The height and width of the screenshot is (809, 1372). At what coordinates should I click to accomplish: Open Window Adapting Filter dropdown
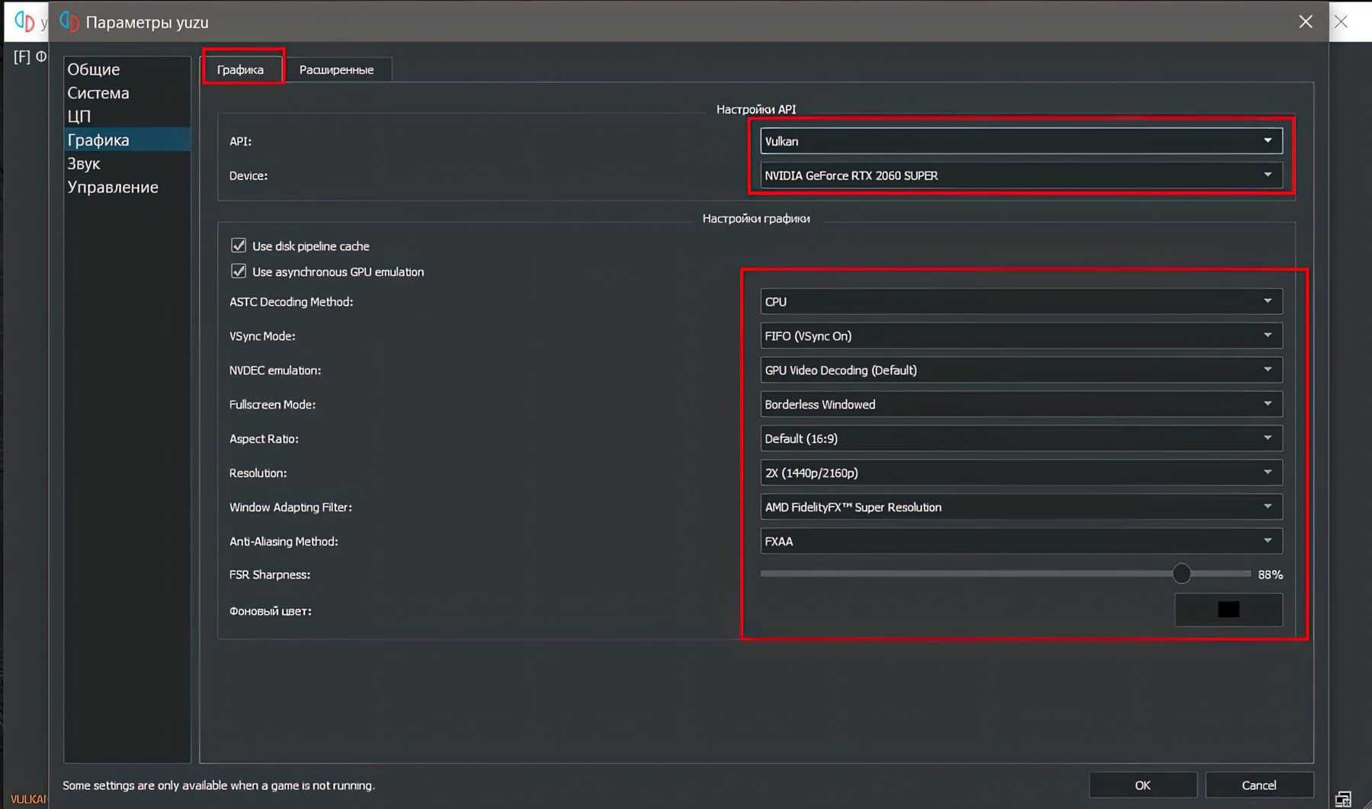point(1021,507)
